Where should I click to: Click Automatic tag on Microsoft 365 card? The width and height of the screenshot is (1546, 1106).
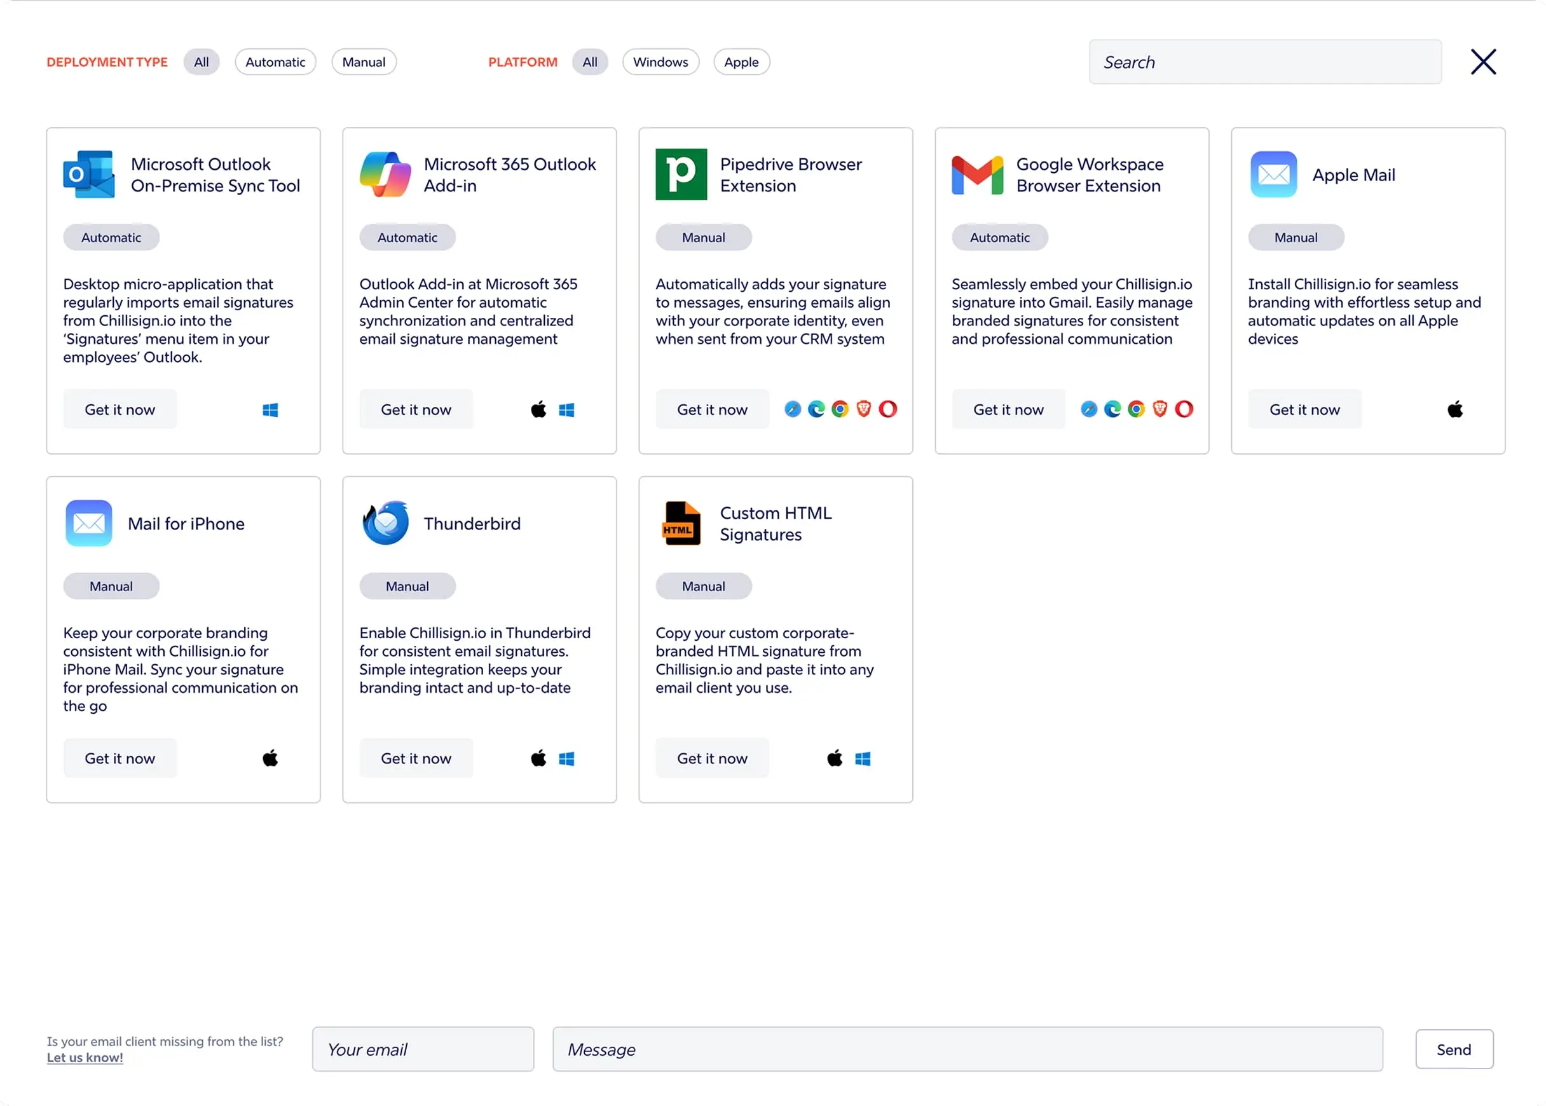pyautogui.click(x=407, y=237)
